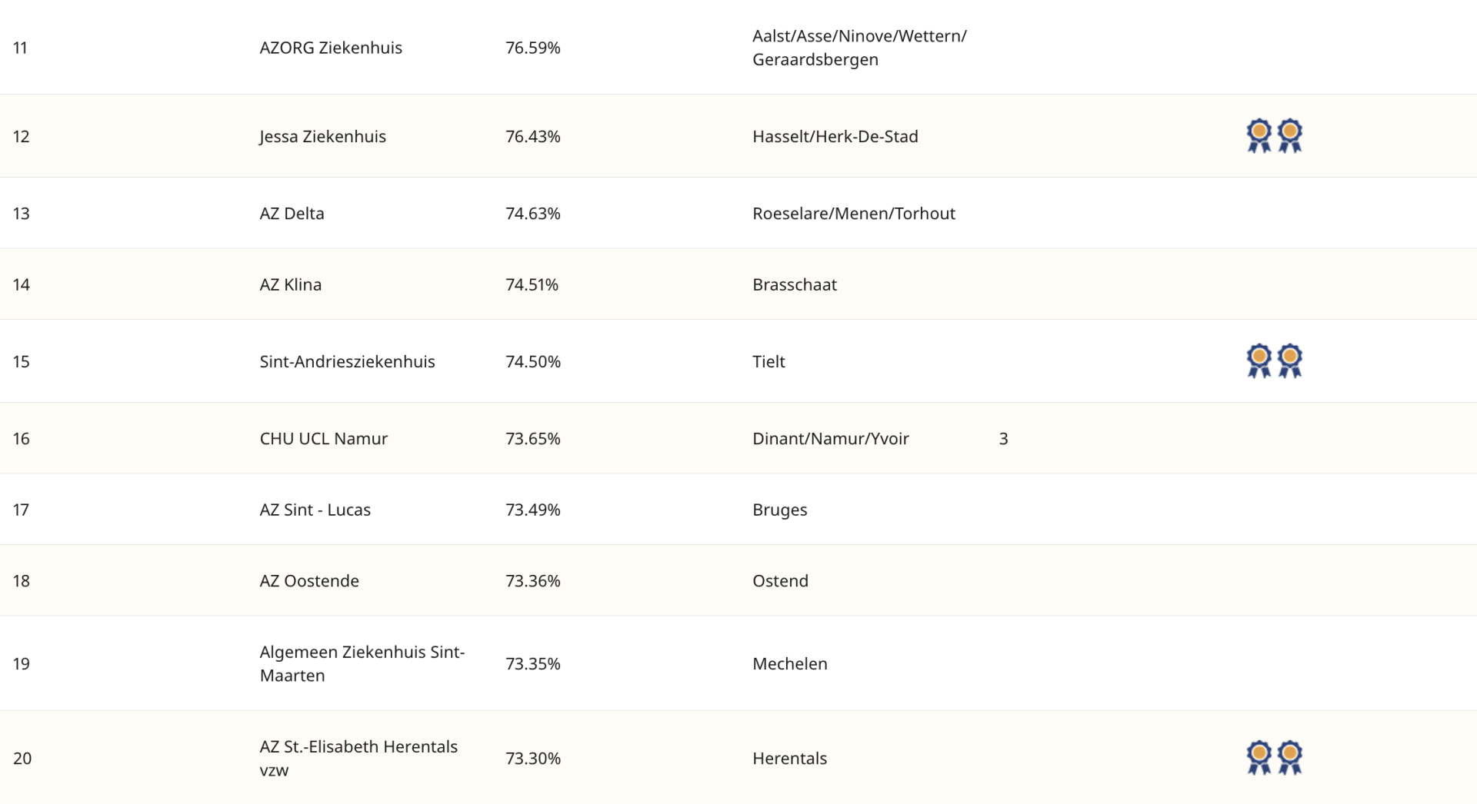Select the AZORG Ziekenhuis hospital name
This screenshot has height=804, width=1477.
click(x=331, y=48)
